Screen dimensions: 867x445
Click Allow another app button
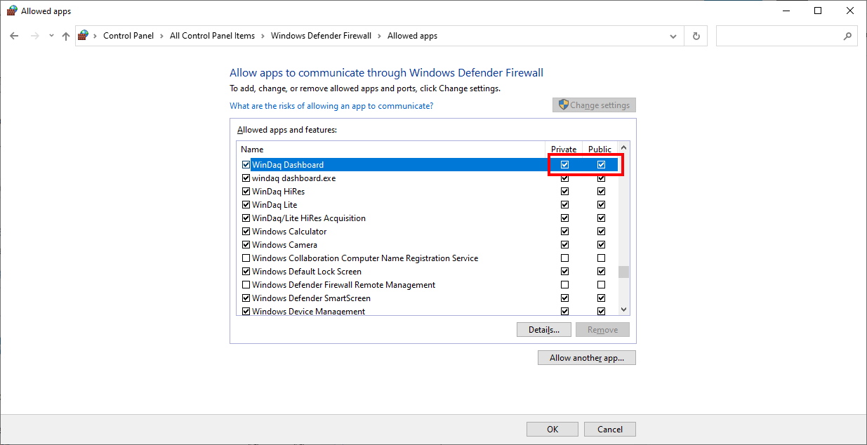[x=587, y=358]
